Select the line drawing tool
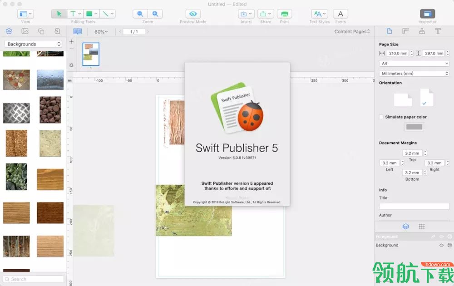This screenshot has height=286, width=454. 108,14
